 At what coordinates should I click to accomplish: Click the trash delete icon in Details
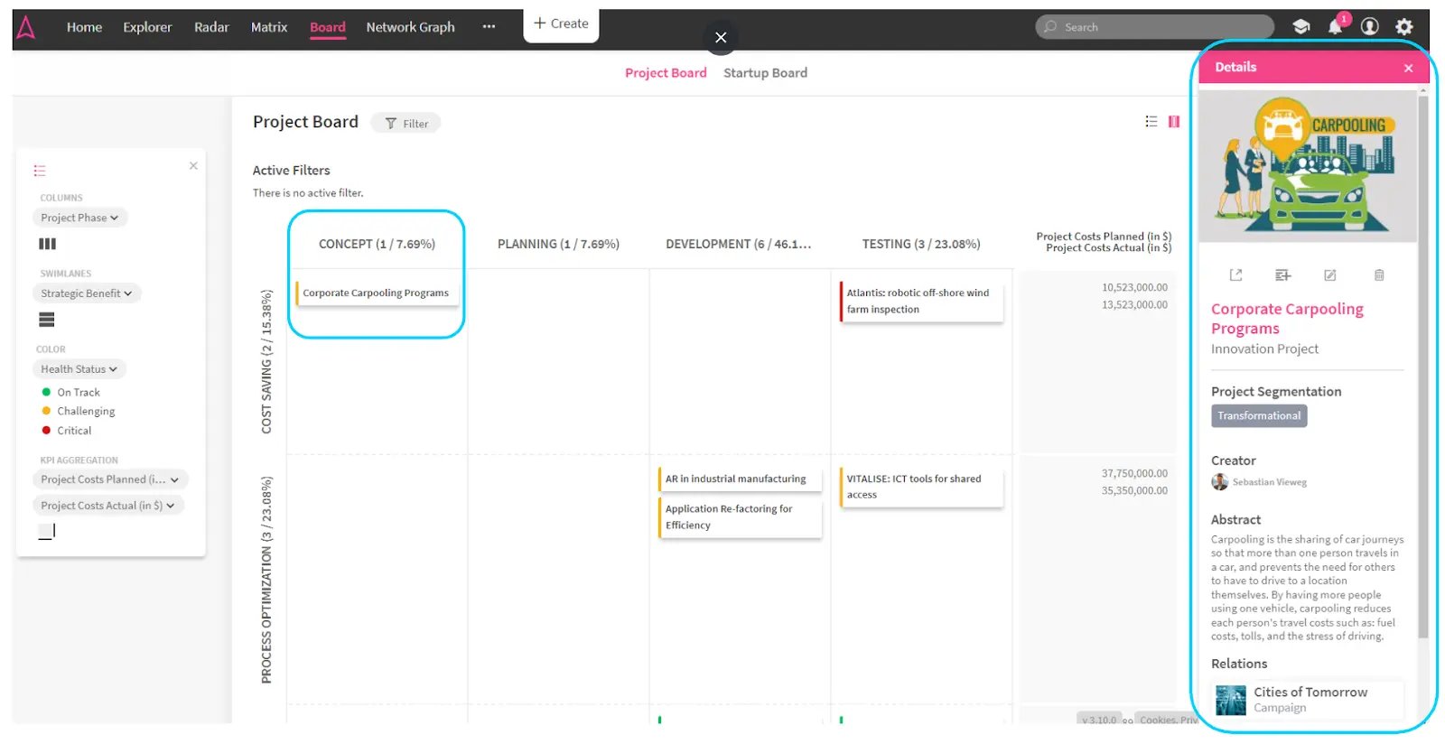[x=1378, y=275]
